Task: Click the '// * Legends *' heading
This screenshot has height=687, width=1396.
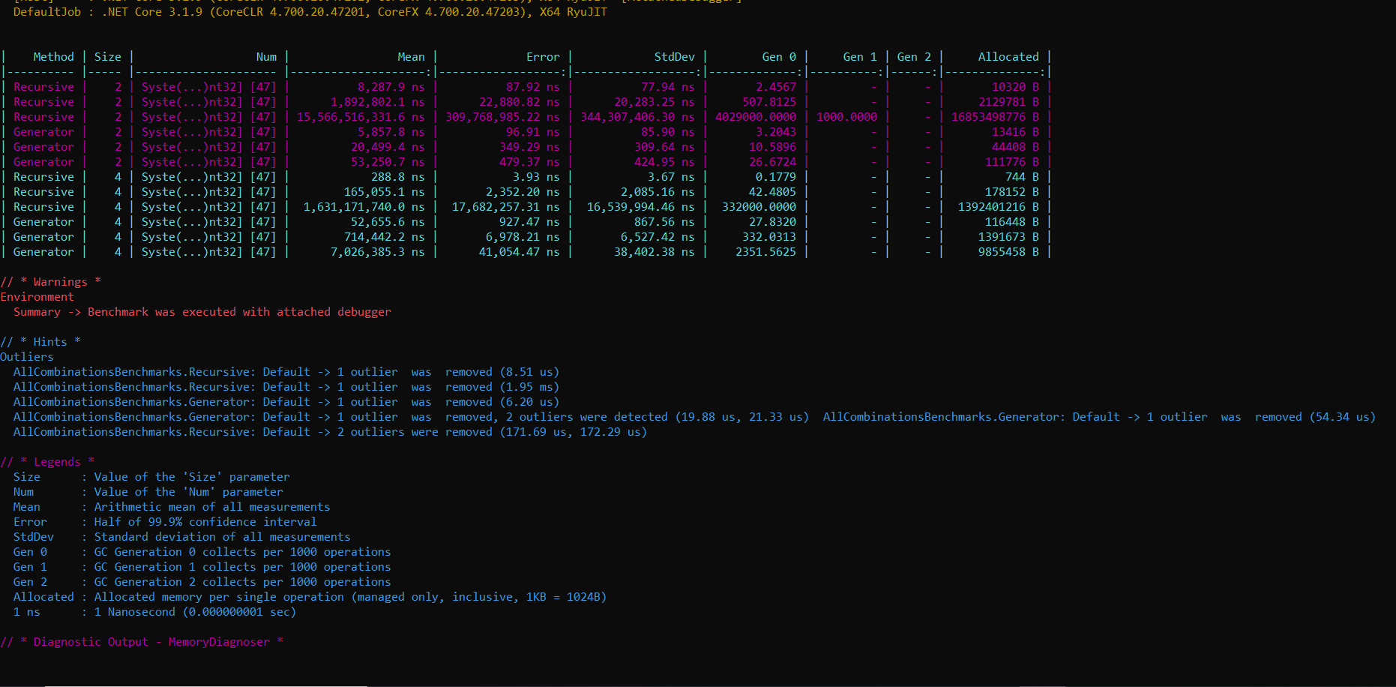Action: click(48, 462)
